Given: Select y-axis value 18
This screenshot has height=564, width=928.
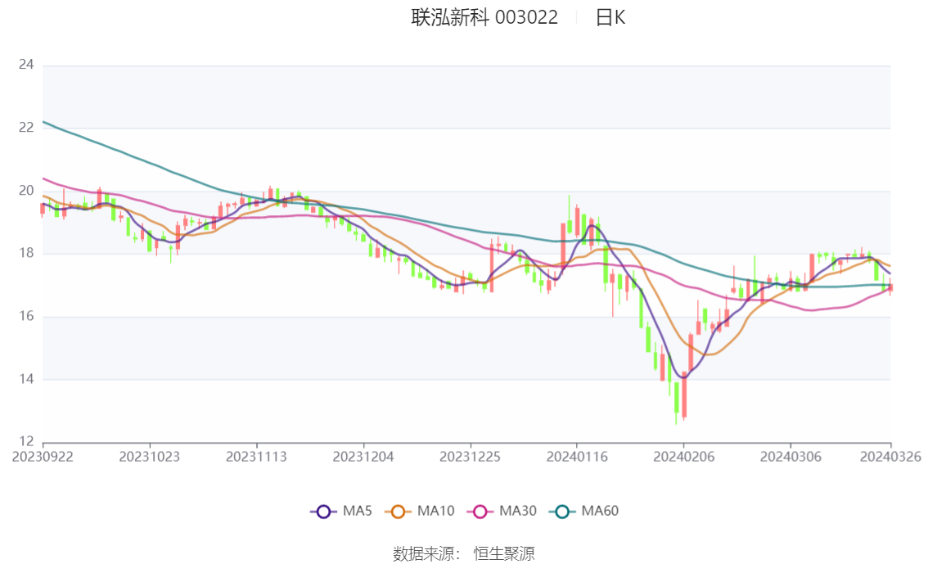Looking at the screenshot, I should (27, 253).
